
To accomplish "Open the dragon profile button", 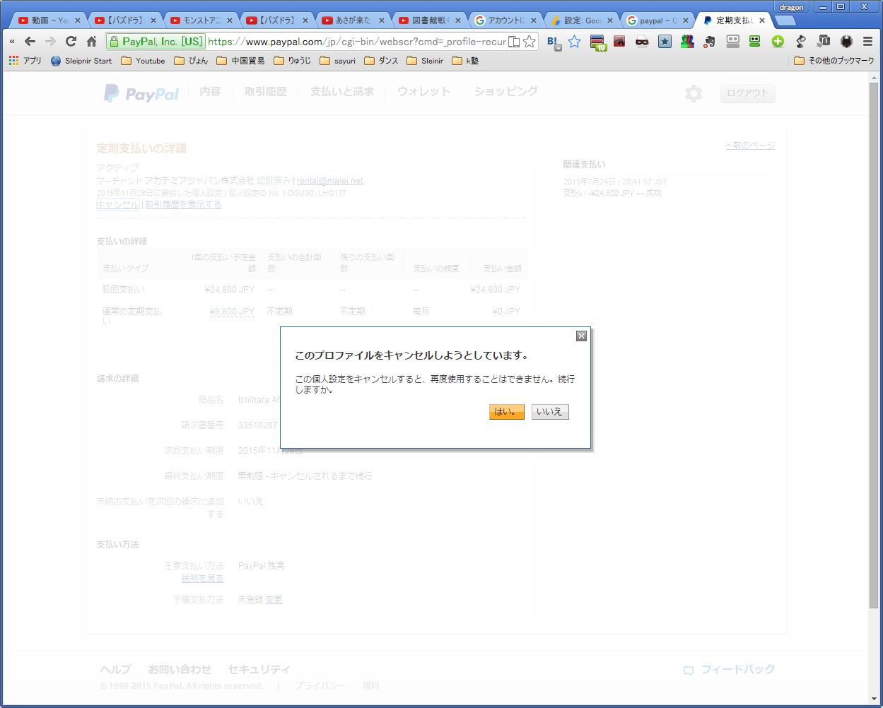I will [x=792, y=6].
